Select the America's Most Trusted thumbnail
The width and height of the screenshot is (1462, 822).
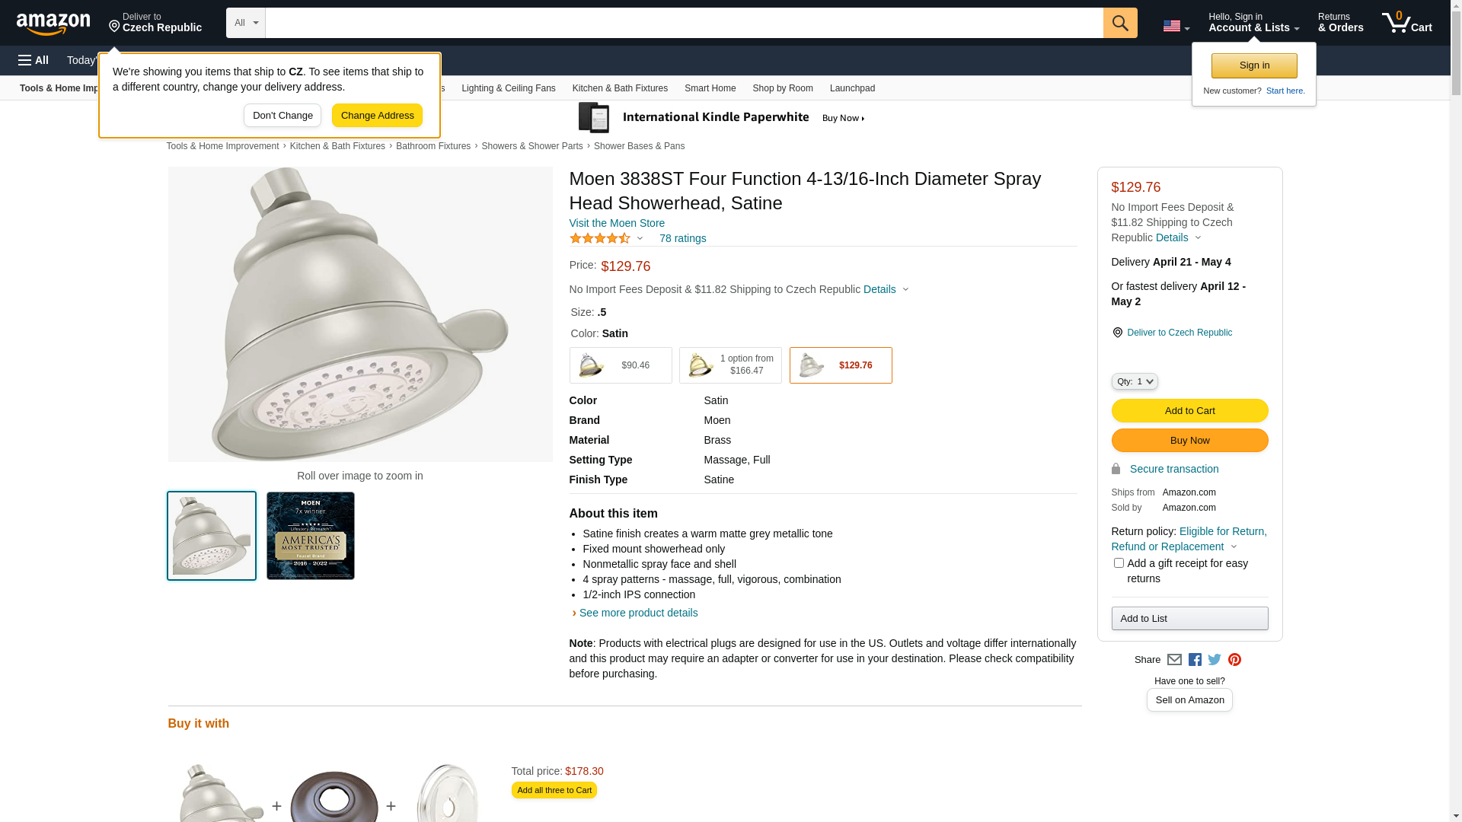[311, 536]
